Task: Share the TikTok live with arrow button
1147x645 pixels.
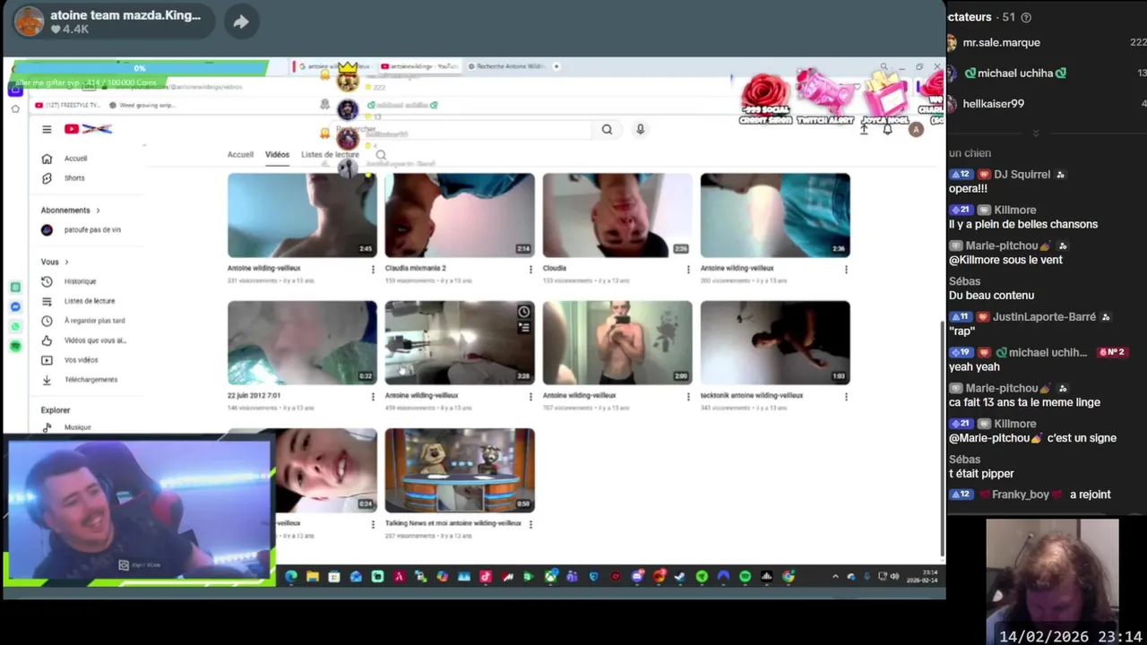Action: [x=241, y=21]
